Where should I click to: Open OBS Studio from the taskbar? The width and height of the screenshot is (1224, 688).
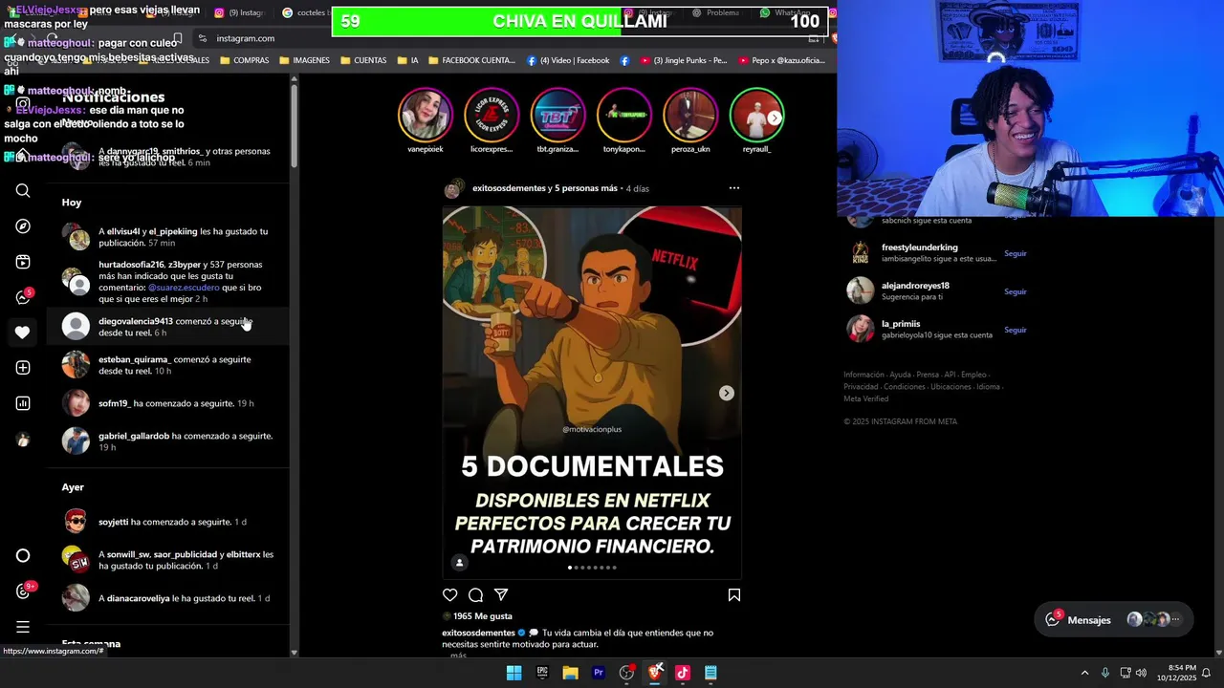(626, 673)
